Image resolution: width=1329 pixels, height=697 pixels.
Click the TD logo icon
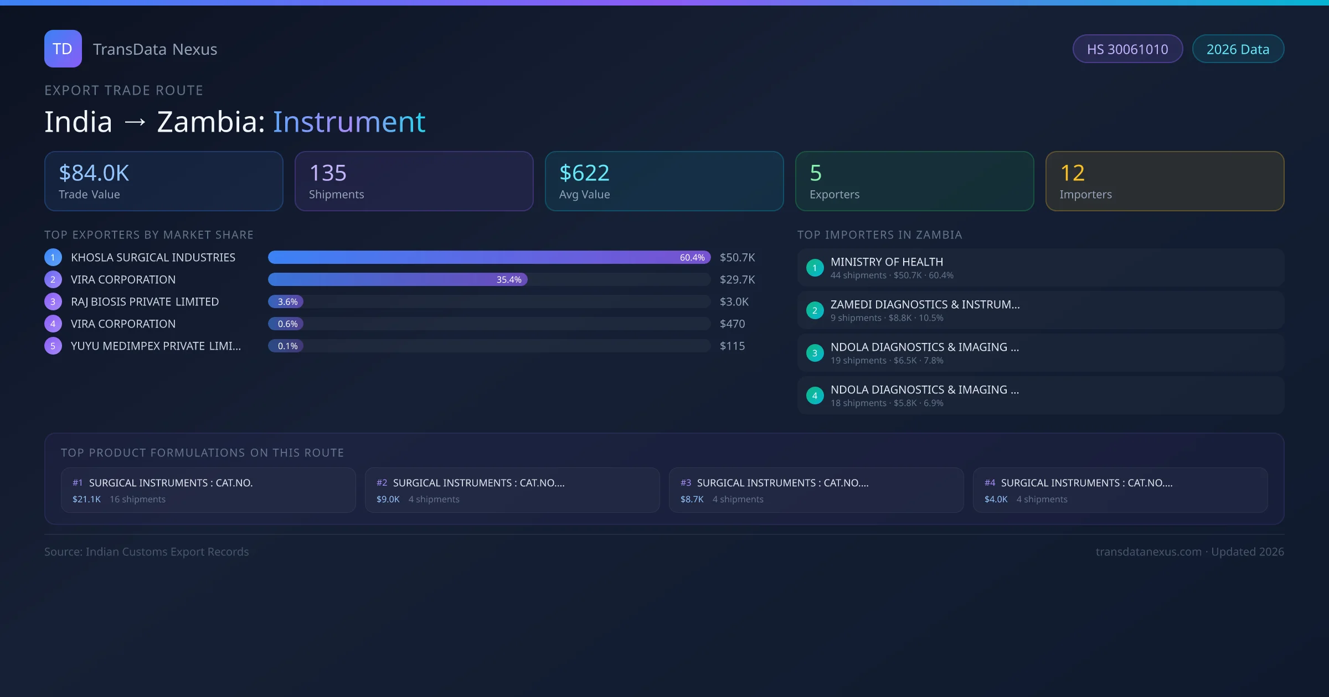click(63, 49)
